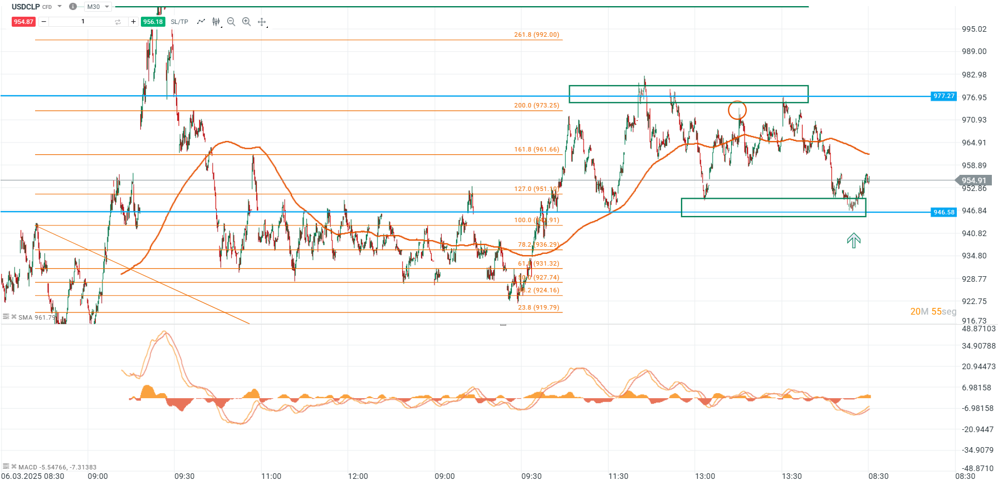Remove the MACD indicator
998x485 pixels.
coord(14,467)
